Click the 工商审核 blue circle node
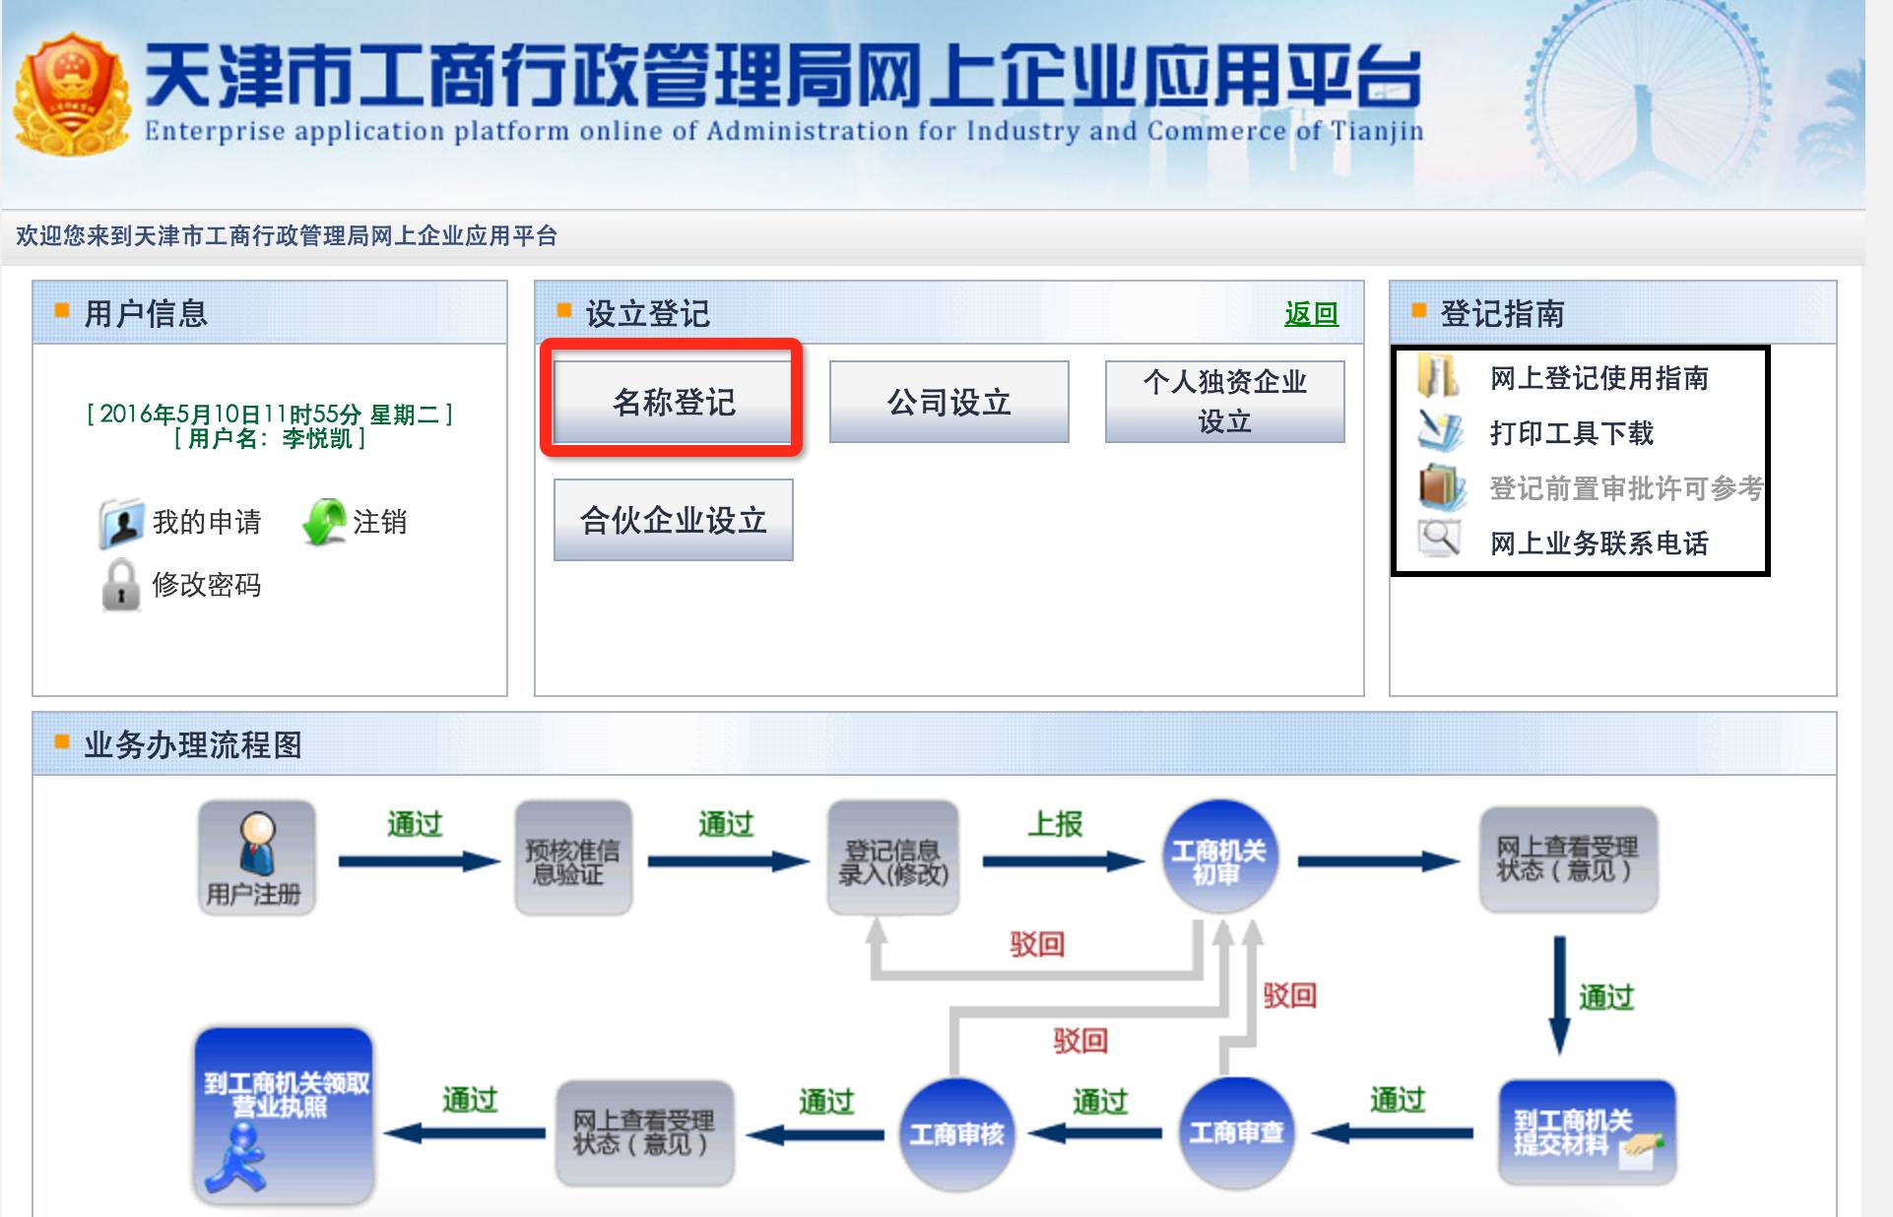The width and height of the screenshot is (1893, 1217). coord(956,1134)
